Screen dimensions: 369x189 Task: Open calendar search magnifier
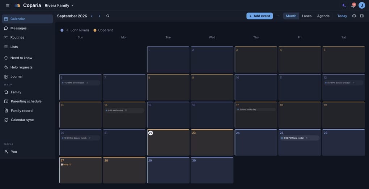point(108,16)
